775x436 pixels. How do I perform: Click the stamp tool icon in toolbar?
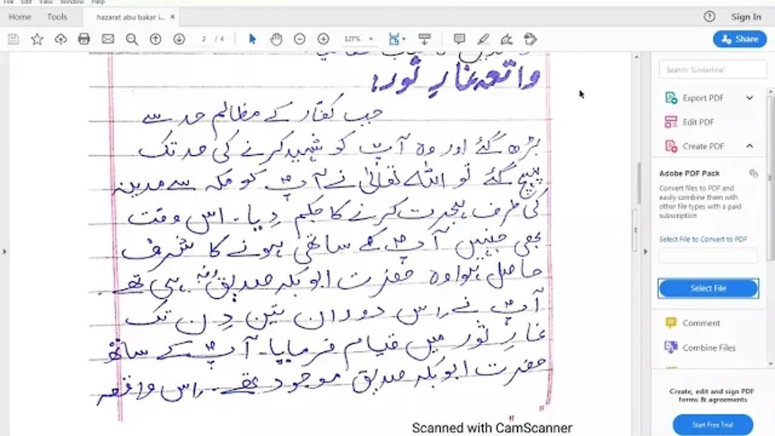(x=530, y=39)
